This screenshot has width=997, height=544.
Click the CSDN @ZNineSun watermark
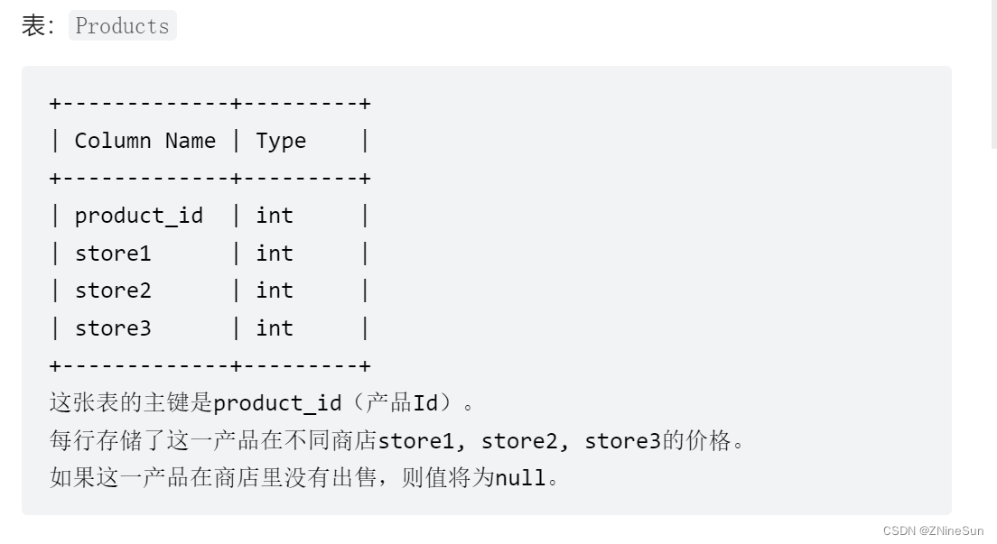click(x=933, y=530)
